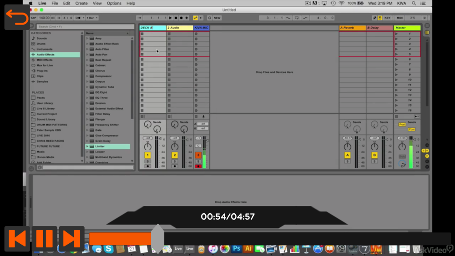Skip to the next video
This screenshot has height=256, width=455.
(x=71, y=239)
